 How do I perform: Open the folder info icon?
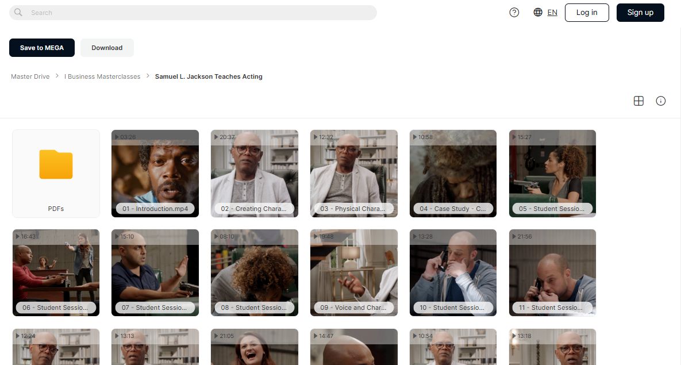pos(660,101)
